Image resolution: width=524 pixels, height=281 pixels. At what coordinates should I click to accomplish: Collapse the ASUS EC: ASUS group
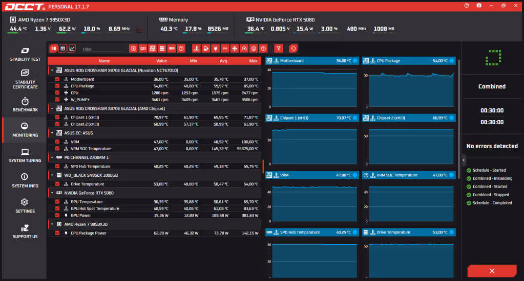pos(52,133)
